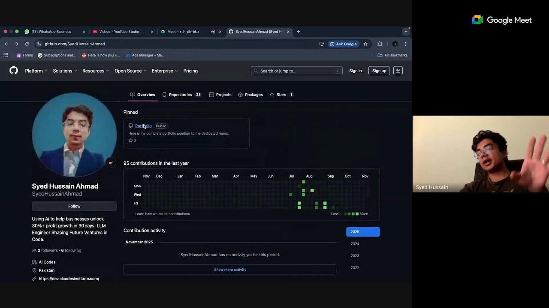
Task: Expand the Platform menu
Action: pos(36,71)
